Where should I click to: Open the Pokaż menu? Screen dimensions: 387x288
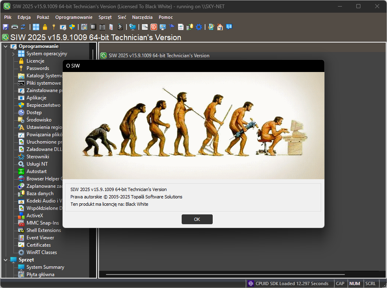tap(43, 17)
